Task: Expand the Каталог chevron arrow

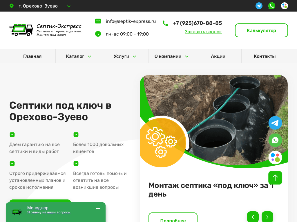Action: coord(90,56)
